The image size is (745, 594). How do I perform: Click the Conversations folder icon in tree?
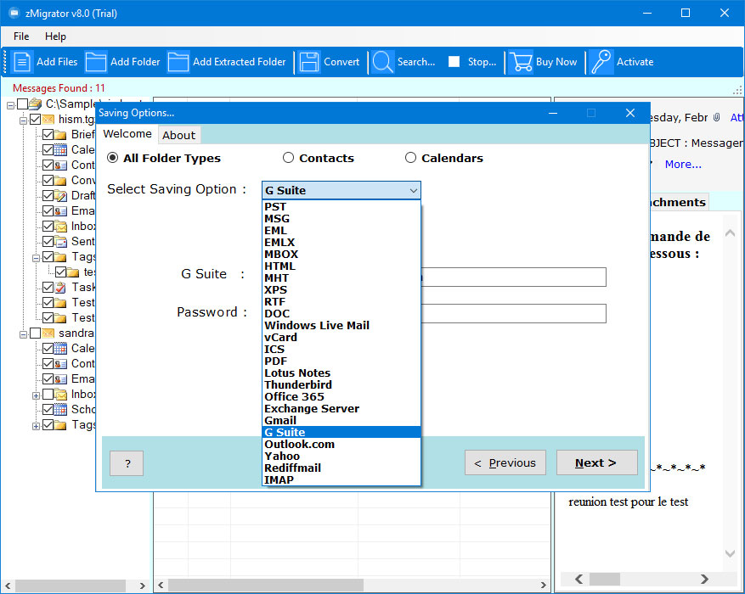[x=60, y=180]
